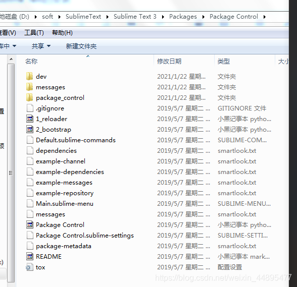Image resolution: width=297 pixels, height=287 pixels.
Task: Click the type cell of README row
Action: 243,257
